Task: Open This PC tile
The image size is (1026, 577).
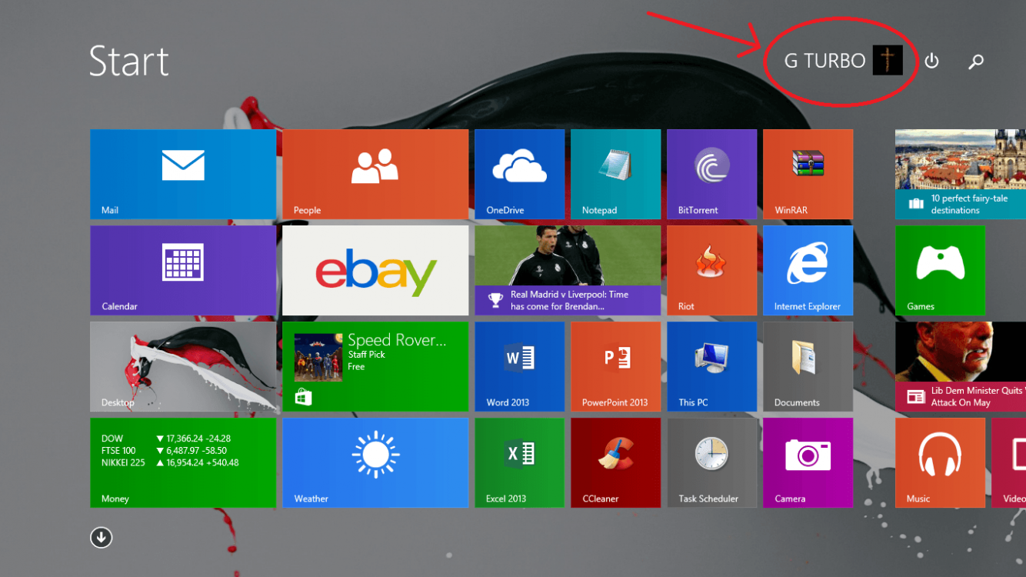Action: pyautogui.click(x=712, y=367)
